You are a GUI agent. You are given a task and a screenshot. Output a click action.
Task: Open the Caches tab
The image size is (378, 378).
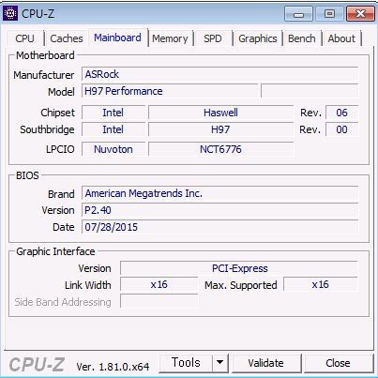point(67,38)
